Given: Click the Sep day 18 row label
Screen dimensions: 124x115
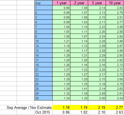Looking at the screenshot, I should [44, 65].
